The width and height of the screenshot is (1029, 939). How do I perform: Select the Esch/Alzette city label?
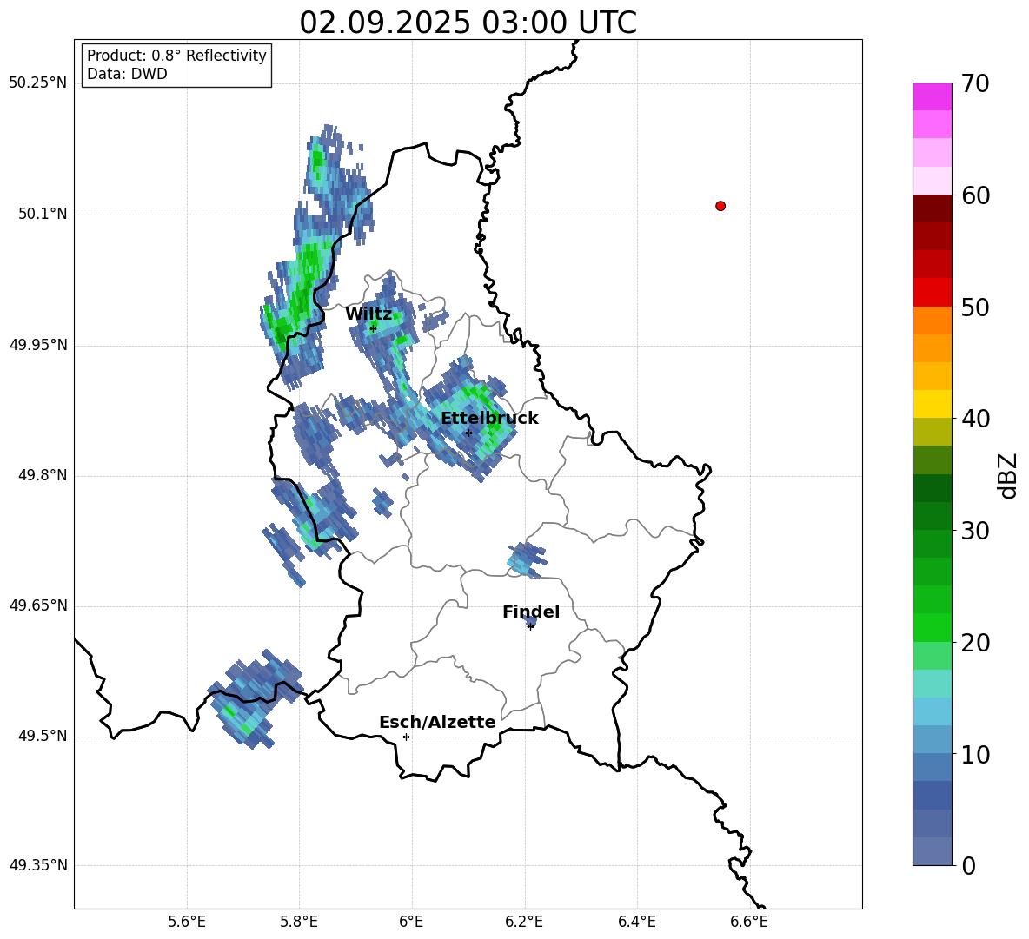(437, 722)
